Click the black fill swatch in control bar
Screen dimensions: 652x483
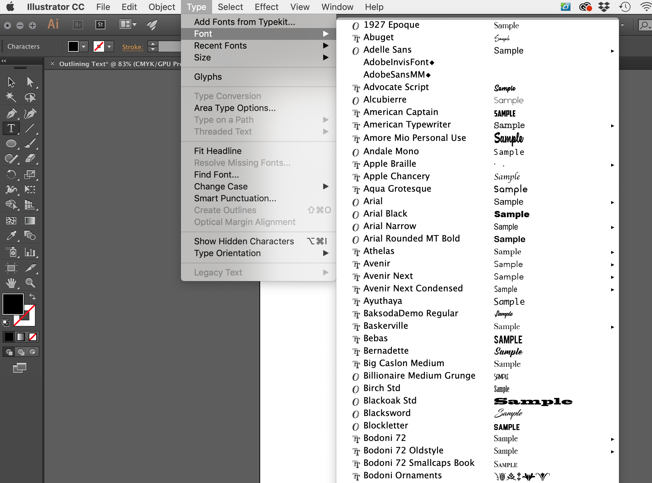click(73, 47)
